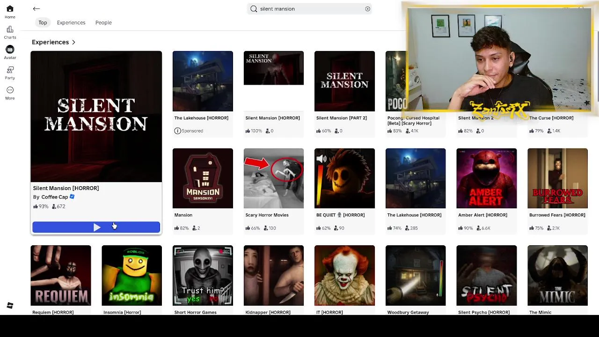
Task: Open sponsored The Lakehouse [HORROR] thumbnail
Action: click(203, 81)
